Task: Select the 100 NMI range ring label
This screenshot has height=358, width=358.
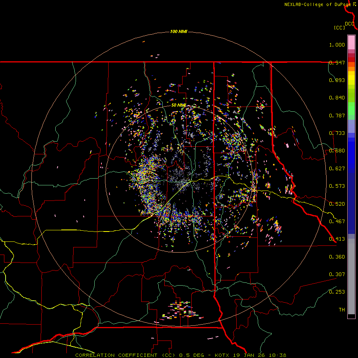Action: pos(179,31)
